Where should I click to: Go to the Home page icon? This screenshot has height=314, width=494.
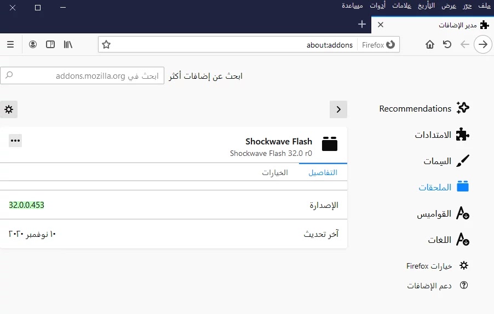point(430,44)
